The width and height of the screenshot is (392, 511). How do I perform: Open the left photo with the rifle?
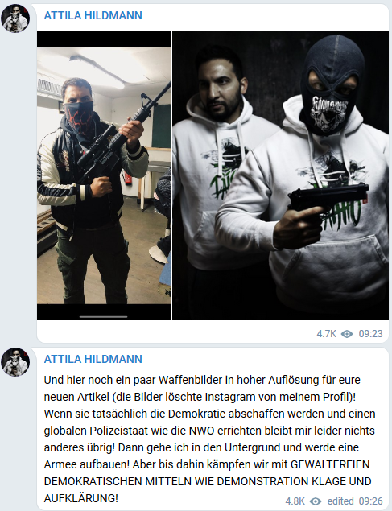104,175
